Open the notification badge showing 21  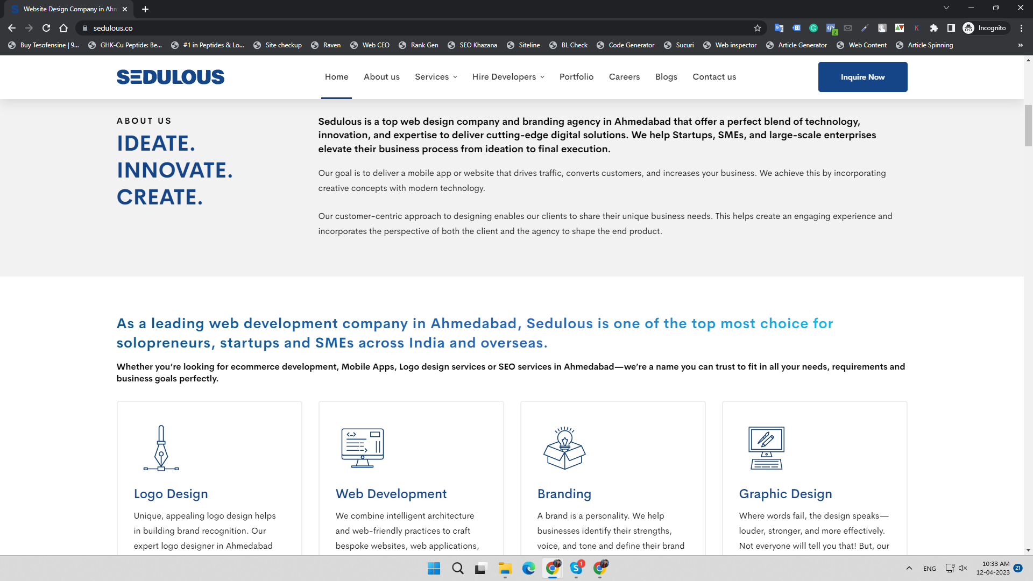click(x=1018, y=568)
